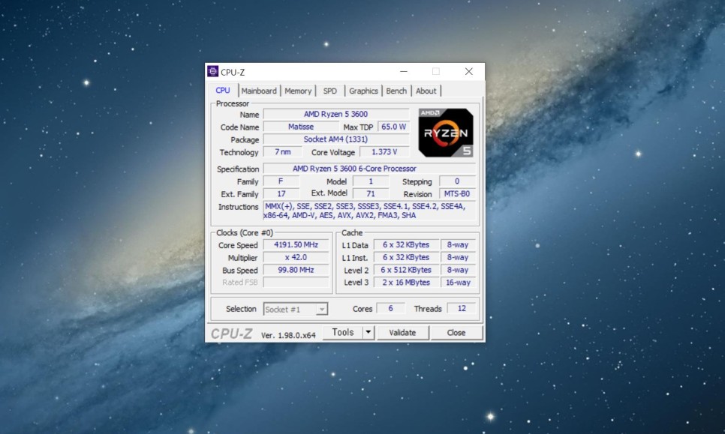Image resolution: width=725 pixels, height=434 pixels.
Task: Minimize the CPU-Z window
Action: point(404,71)
